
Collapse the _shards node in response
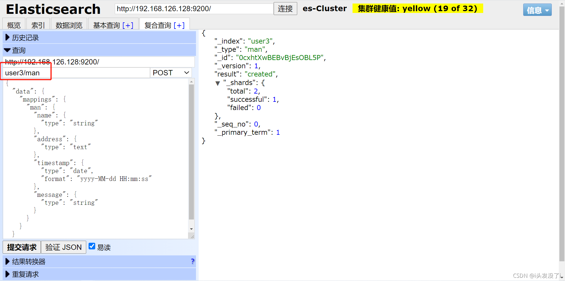click(218, 83)
